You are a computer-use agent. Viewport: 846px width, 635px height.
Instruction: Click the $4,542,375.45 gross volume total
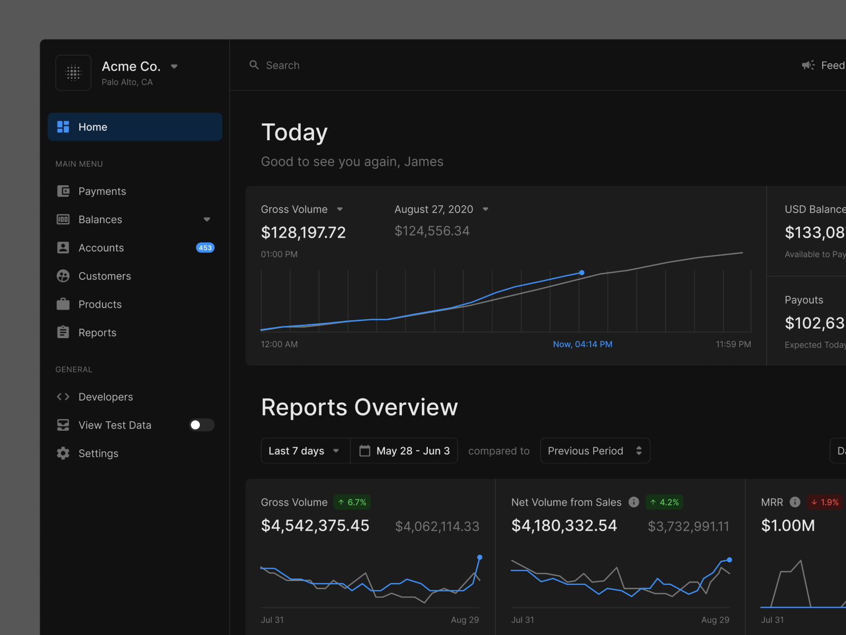[x=315, y=525]
